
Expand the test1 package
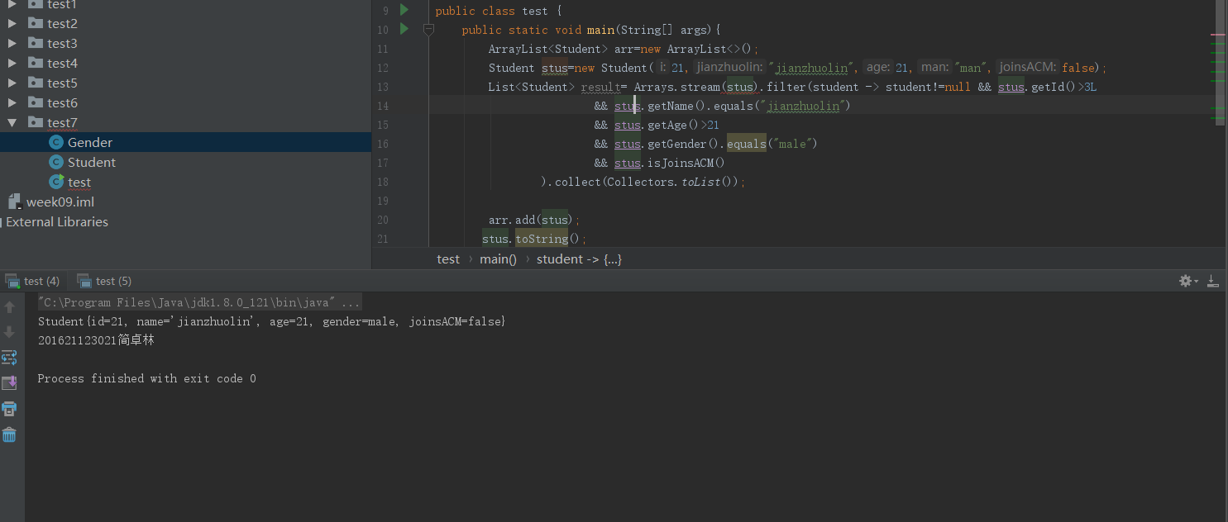click(x=12, y=4)
